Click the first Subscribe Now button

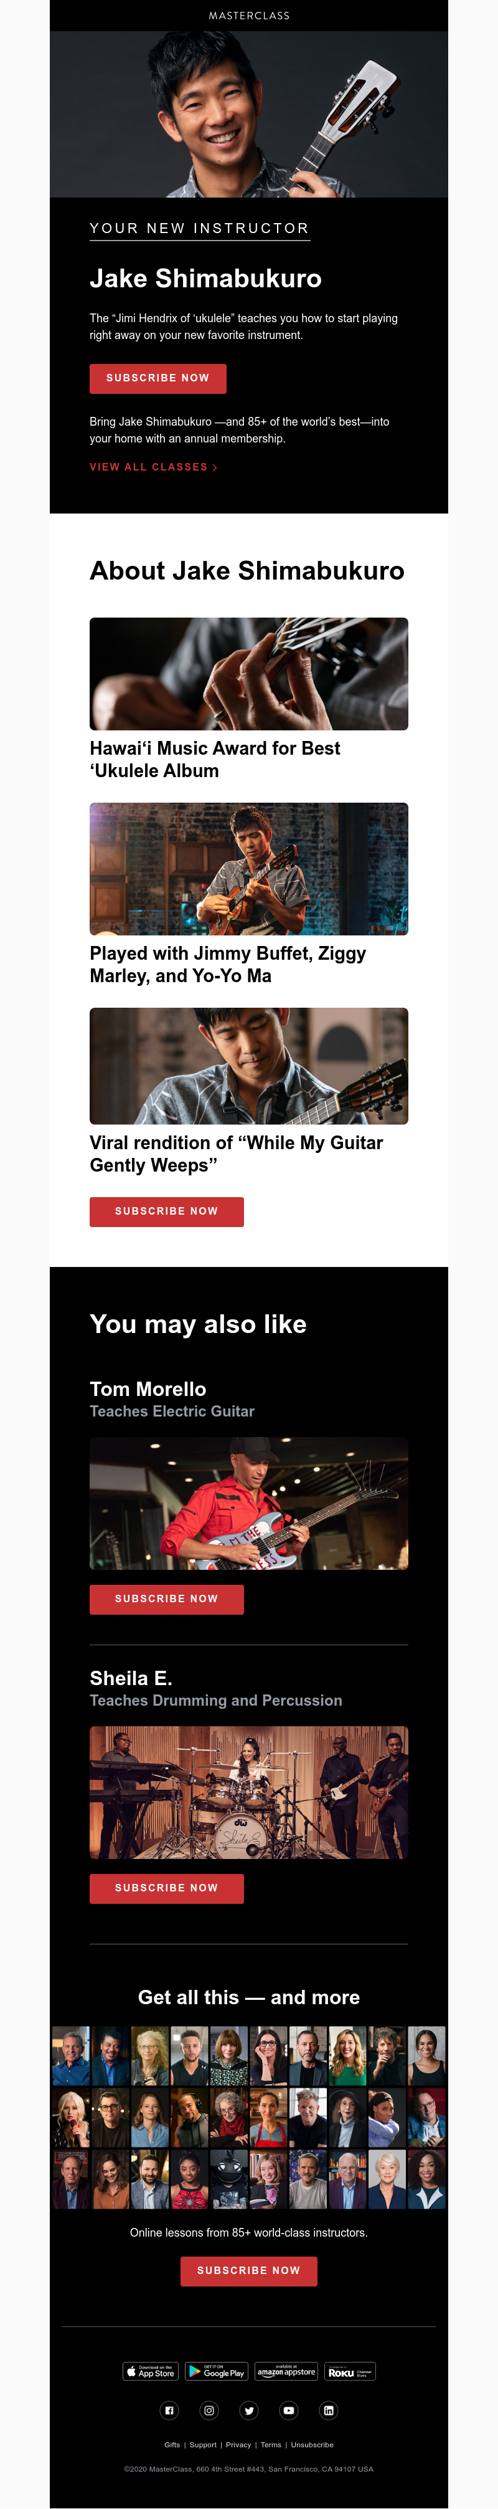pos(157,379)
